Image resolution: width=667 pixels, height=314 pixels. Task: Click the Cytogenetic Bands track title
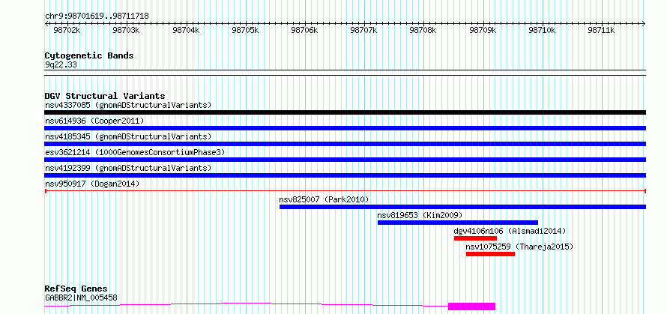click(89, 55)
